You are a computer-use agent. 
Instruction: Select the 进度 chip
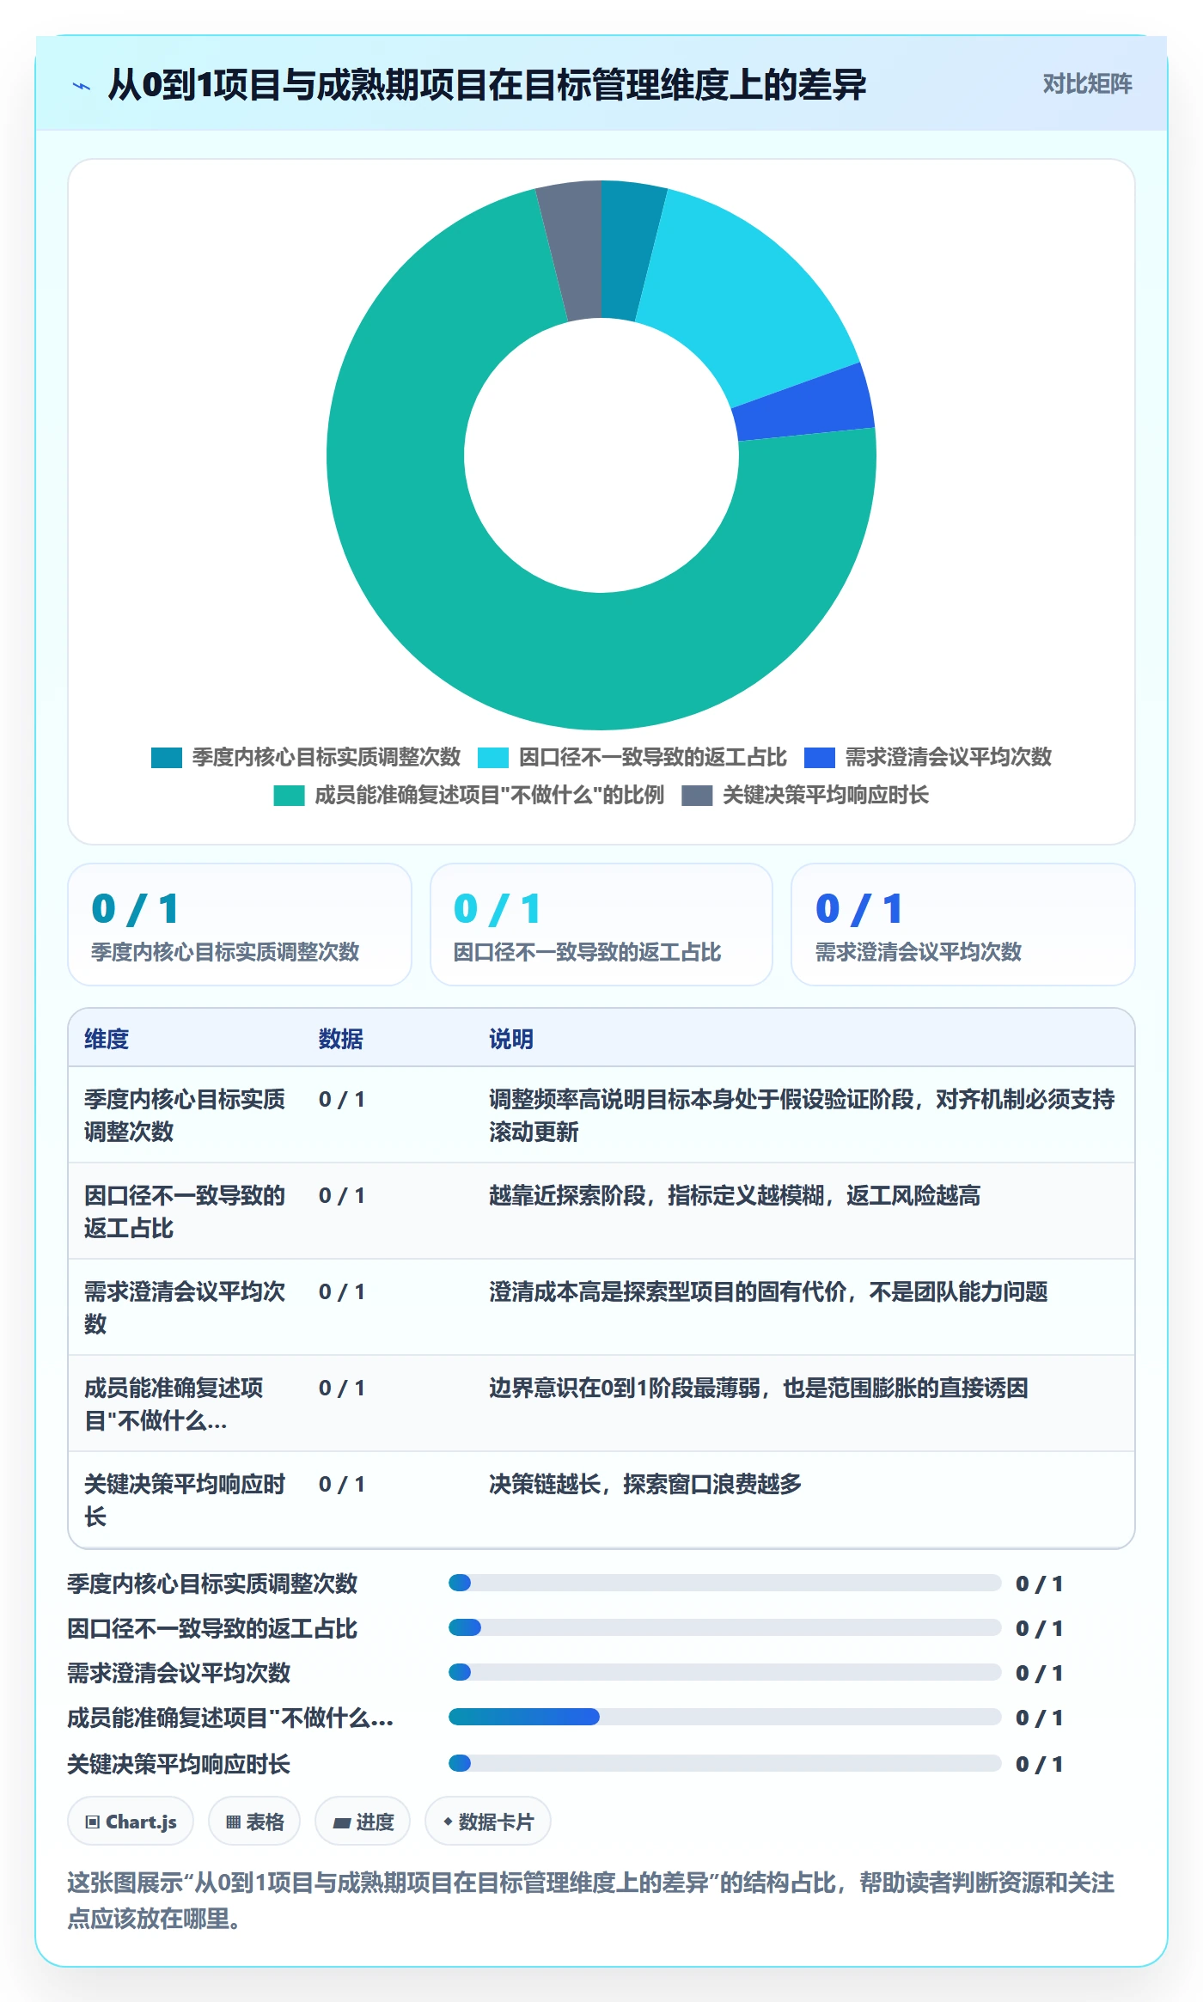(x=363, y=1821)
